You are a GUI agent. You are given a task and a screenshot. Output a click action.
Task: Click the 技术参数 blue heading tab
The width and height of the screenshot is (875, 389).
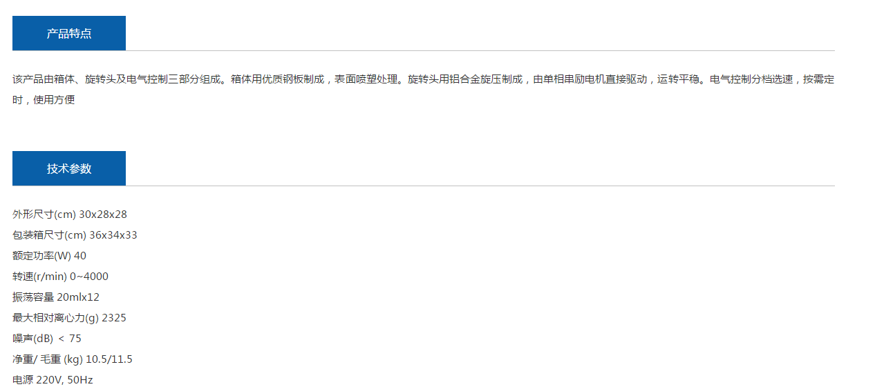point(69,168)
